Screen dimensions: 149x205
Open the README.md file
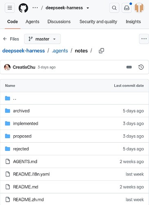pyautogui.click(x=26, y=187)
